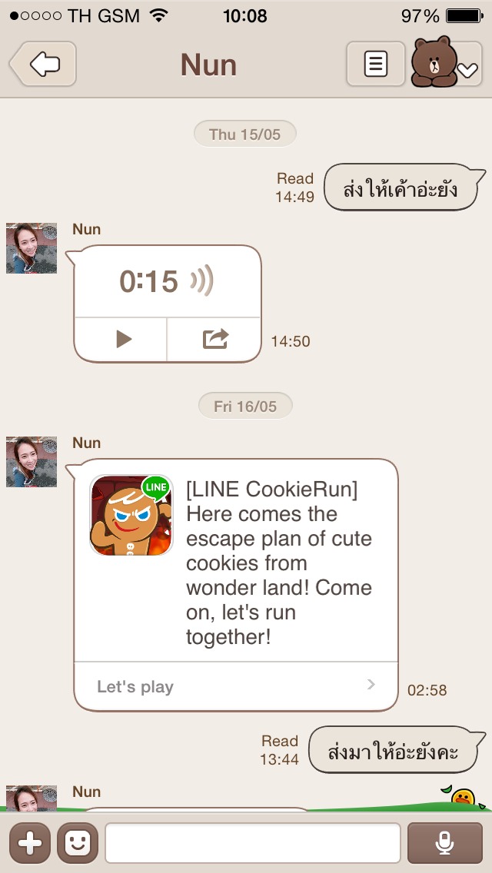
Task: View Nun's avatar beside CookieRun message
Action: [x=32, y=462]
